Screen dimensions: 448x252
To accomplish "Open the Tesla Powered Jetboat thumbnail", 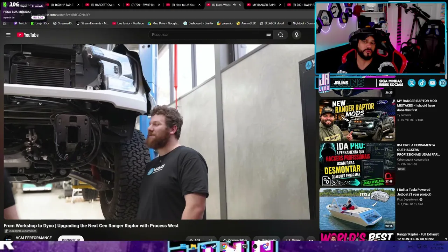I will [x=357, y=209].
